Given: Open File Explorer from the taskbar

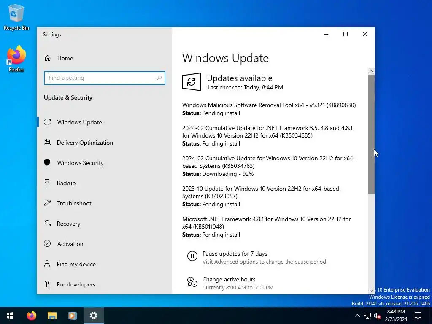Looking at the screenshot, I should [x=52, y=316].
